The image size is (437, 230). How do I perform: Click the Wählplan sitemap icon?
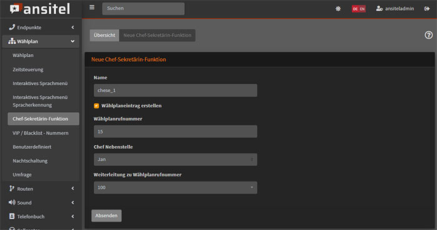tap(12, 41)
